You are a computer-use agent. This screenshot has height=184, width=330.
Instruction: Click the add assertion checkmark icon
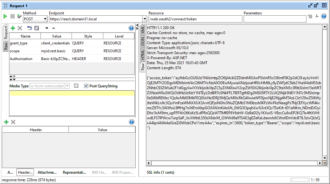pyautogui.click(x=19, y=16)
